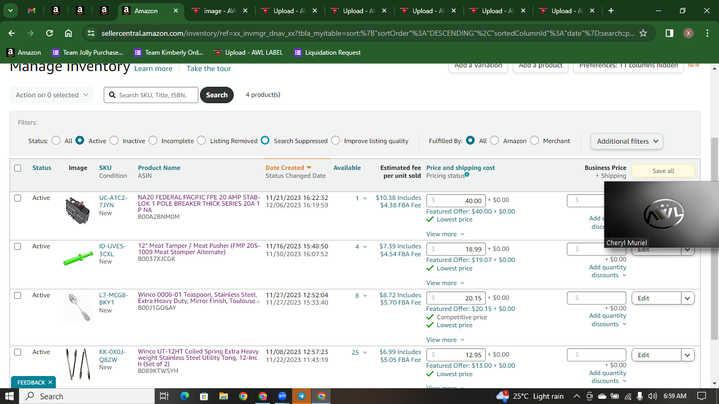Bookmark this page with the star icon
Image resolution: width=719 pixels, height=404 pixels.
click(x=643, y=33)
